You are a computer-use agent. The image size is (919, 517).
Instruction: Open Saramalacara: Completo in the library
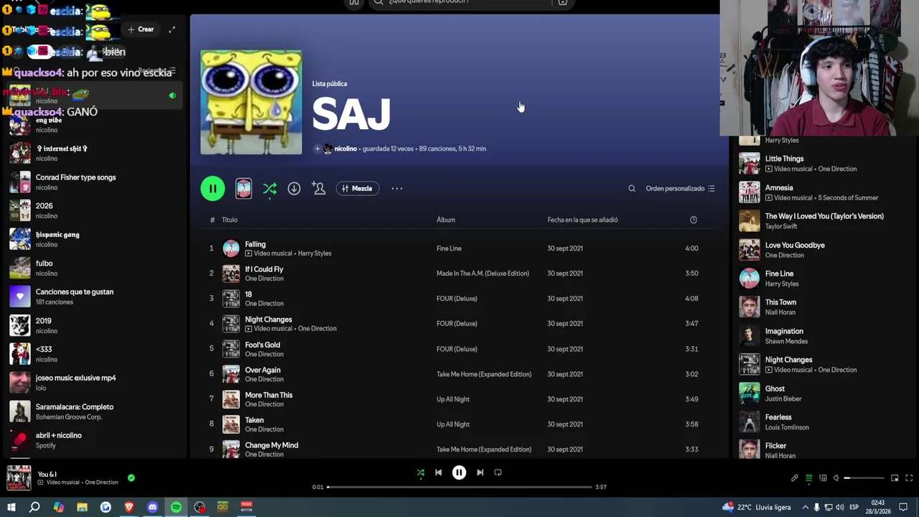[93, 411]
